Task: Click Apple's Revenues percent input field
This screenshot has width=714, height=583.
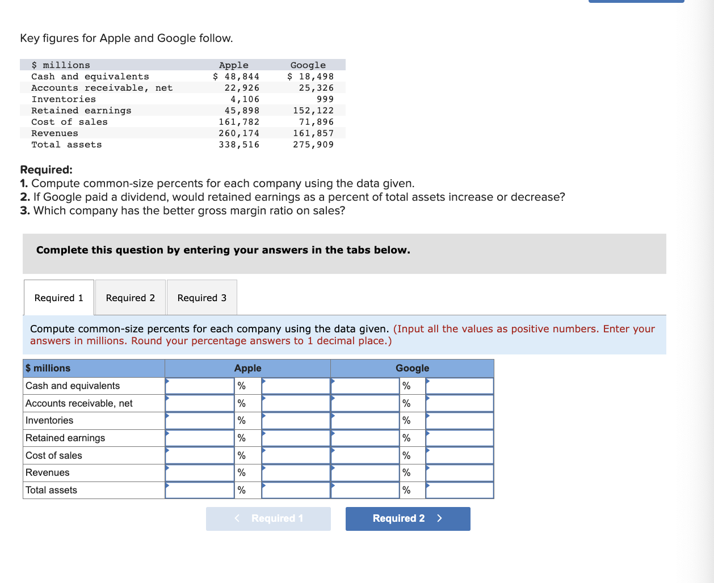Action: [295, 472]
